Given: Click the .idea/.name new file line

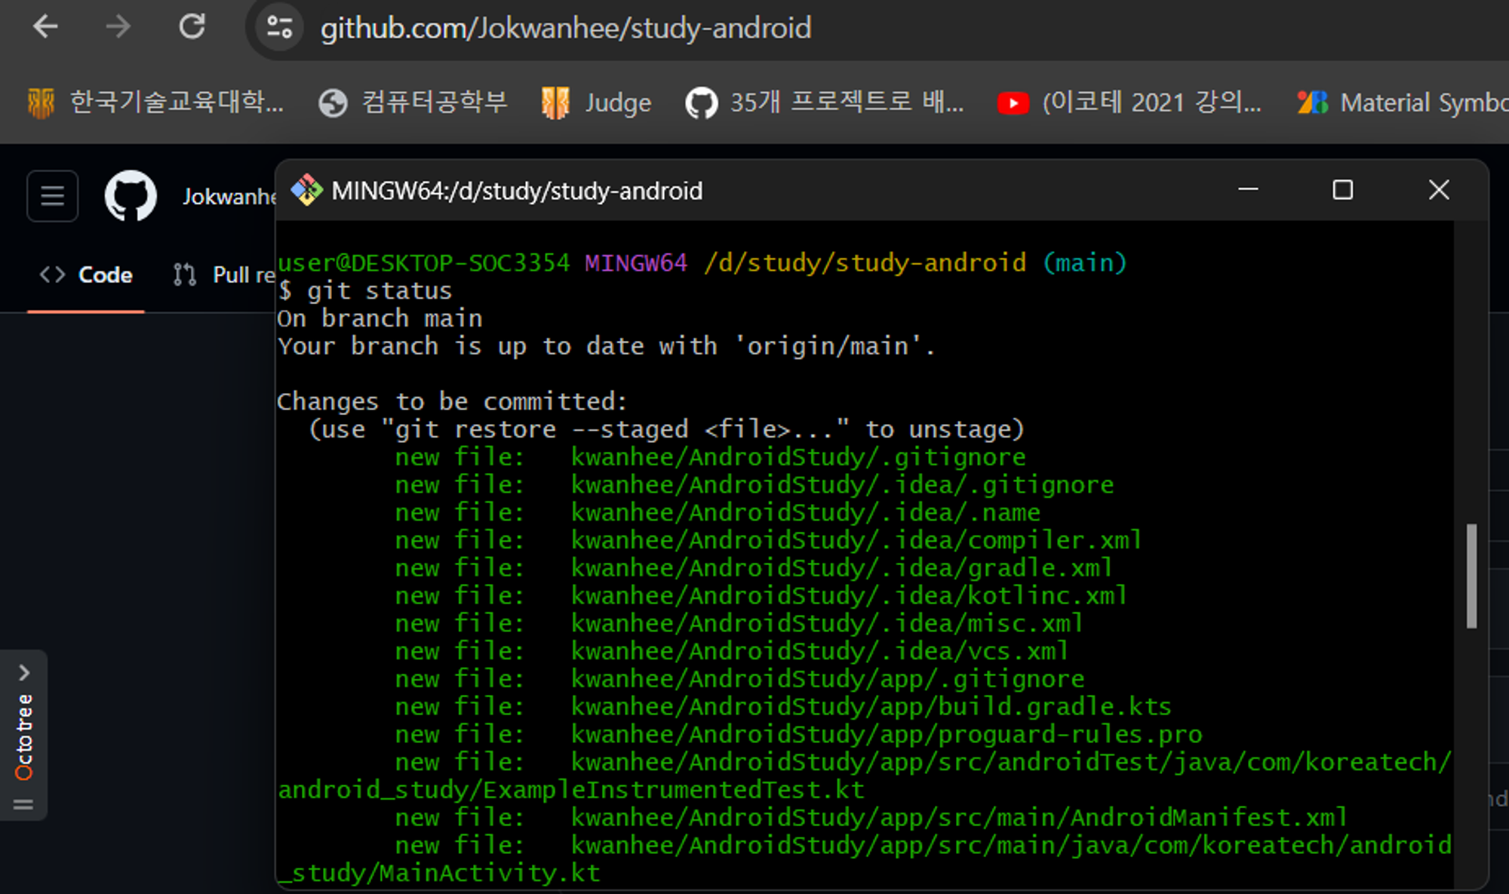Looking at the screenshot, I should [x=718, y=513].
